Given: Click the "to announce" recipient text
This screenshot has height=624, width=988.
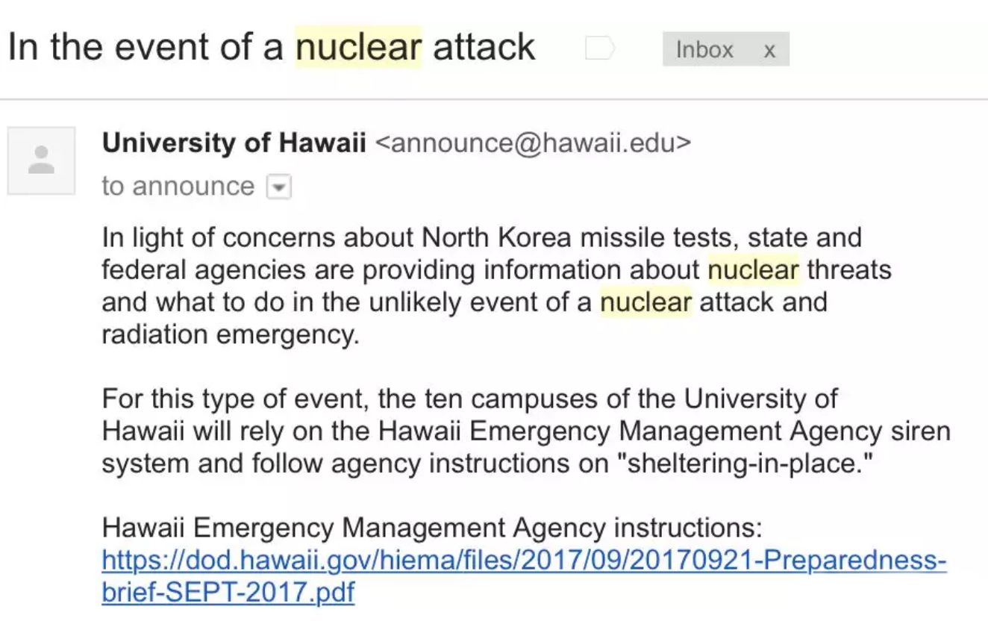Looking at the screenshot, I should pyautogui.click(x=178, y=187).
